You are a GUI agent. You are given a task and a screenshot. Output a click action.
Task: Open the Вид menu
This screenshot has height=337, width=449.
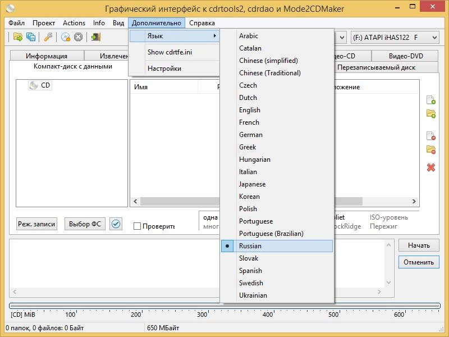(118, 23)
